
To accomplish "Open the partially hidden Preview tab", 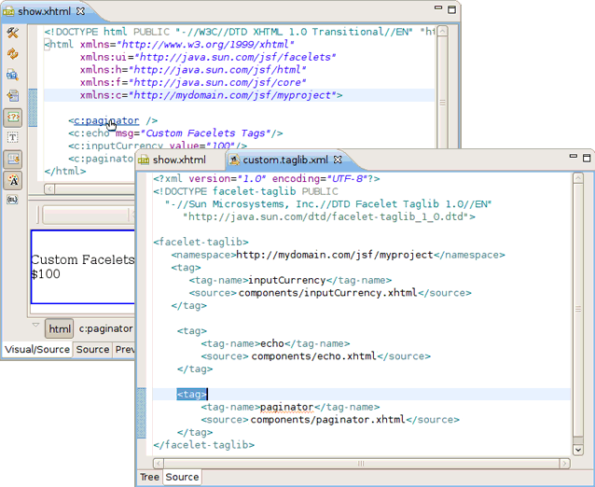I will tap(124, 349).
